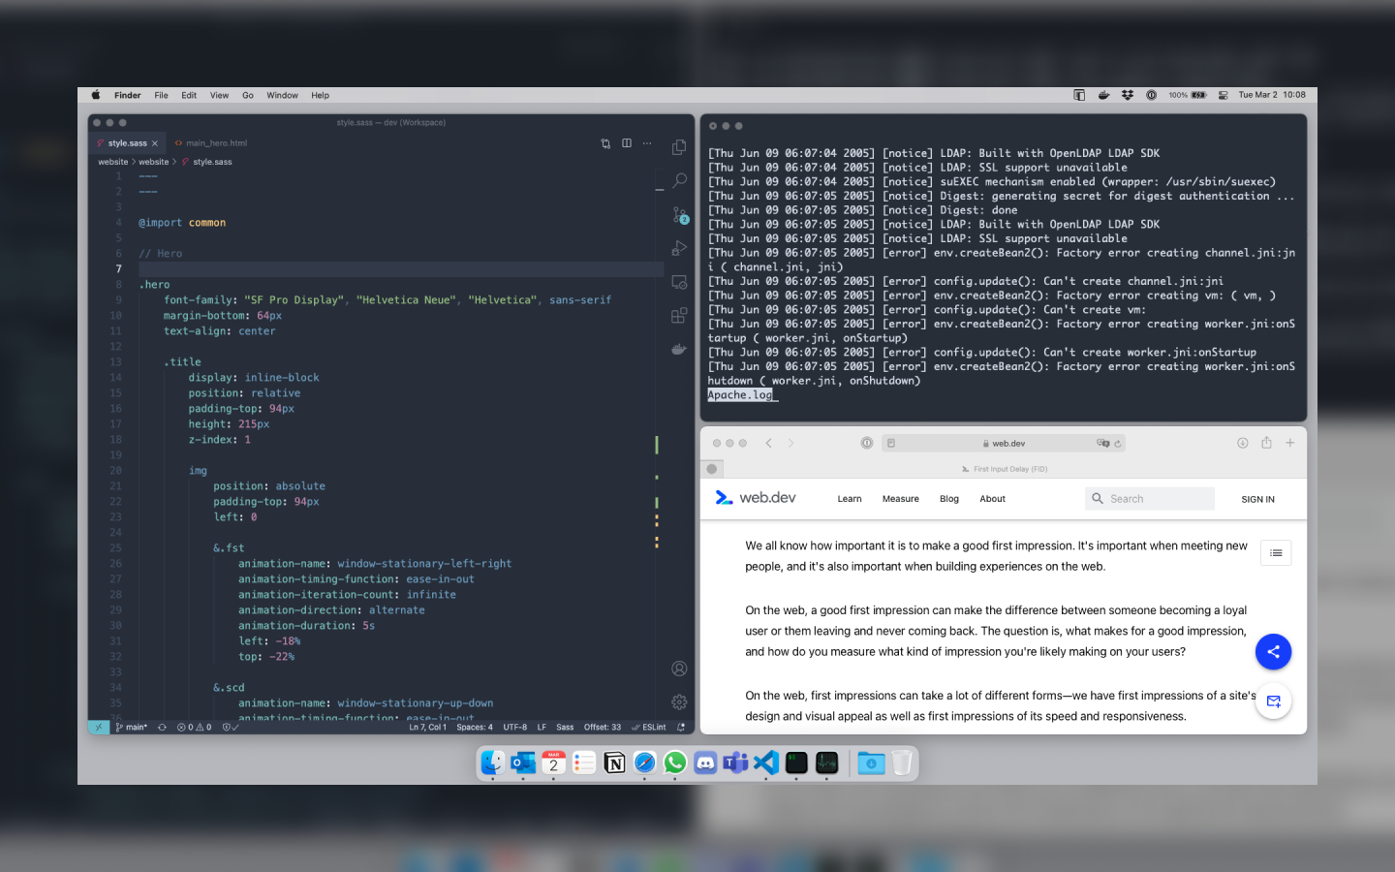
Task: Click 'Offset: 33' status bar entry
Action: pos(602,727)
